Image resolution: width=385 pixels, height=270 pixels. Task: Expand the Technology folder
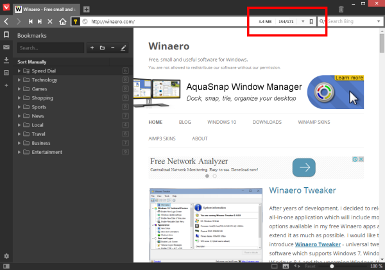[x=19, y=80]
